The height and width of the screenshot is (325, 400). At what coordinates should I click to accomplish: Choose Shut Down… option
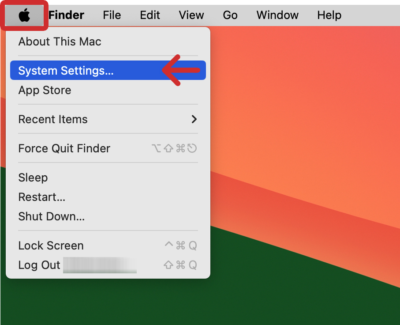[x=51, y=216]
